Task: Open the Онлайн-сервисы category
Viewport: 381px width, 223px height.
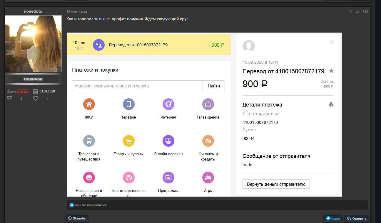Action: tap(168, 146)
